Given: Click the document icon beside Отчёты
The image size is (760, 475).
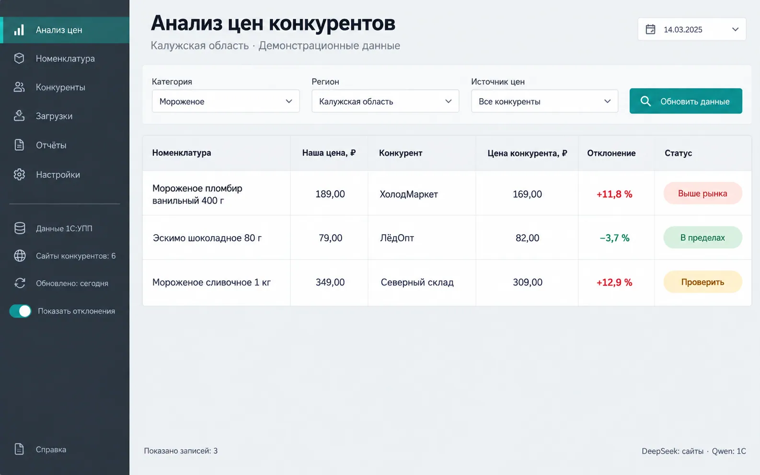Looking at the screenshot, I should pyautogui.click(x=19, y=145).
